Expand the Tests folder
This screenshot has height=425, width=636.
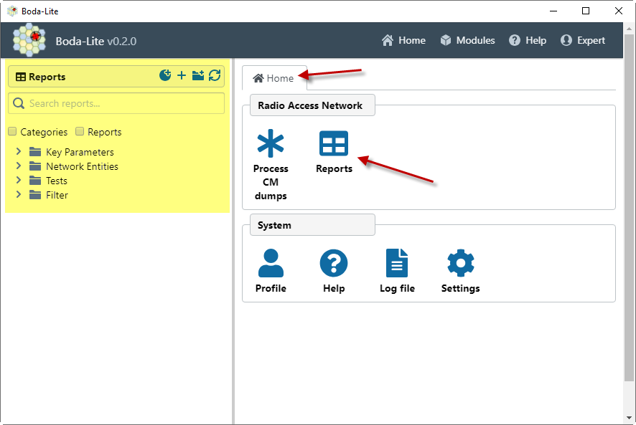tap(19, 181)
